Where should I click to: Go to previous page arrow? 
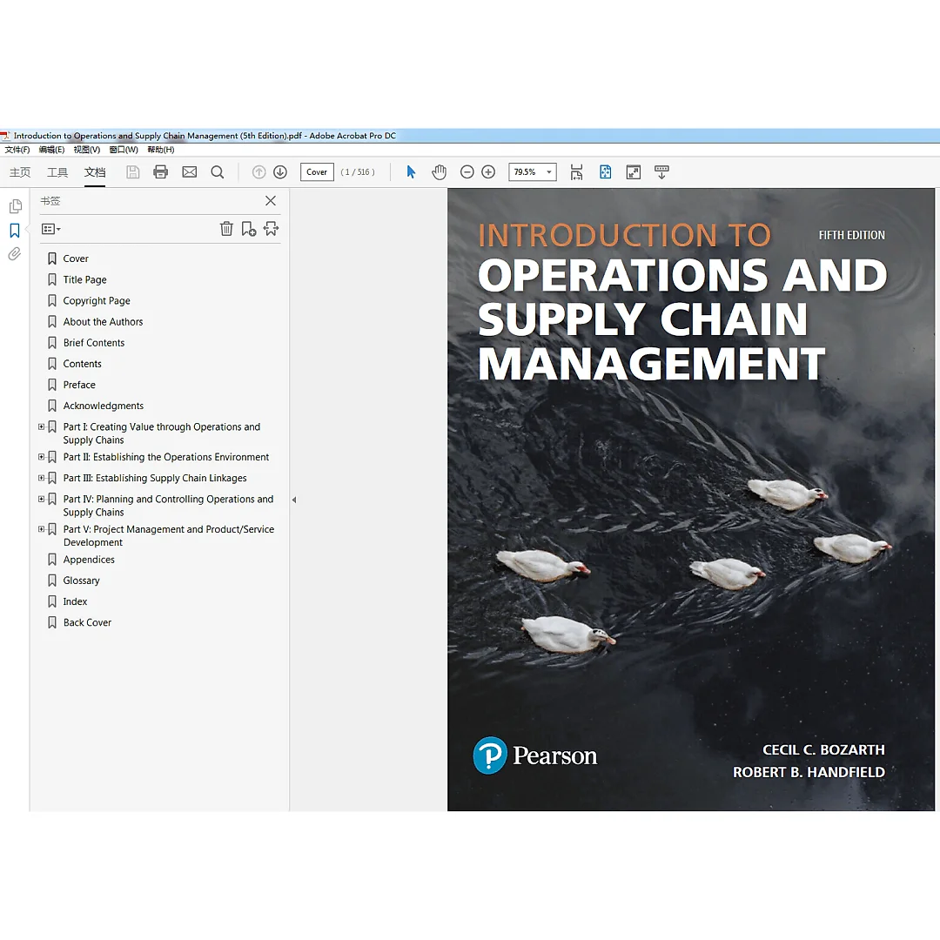click(x=259, y=172)
